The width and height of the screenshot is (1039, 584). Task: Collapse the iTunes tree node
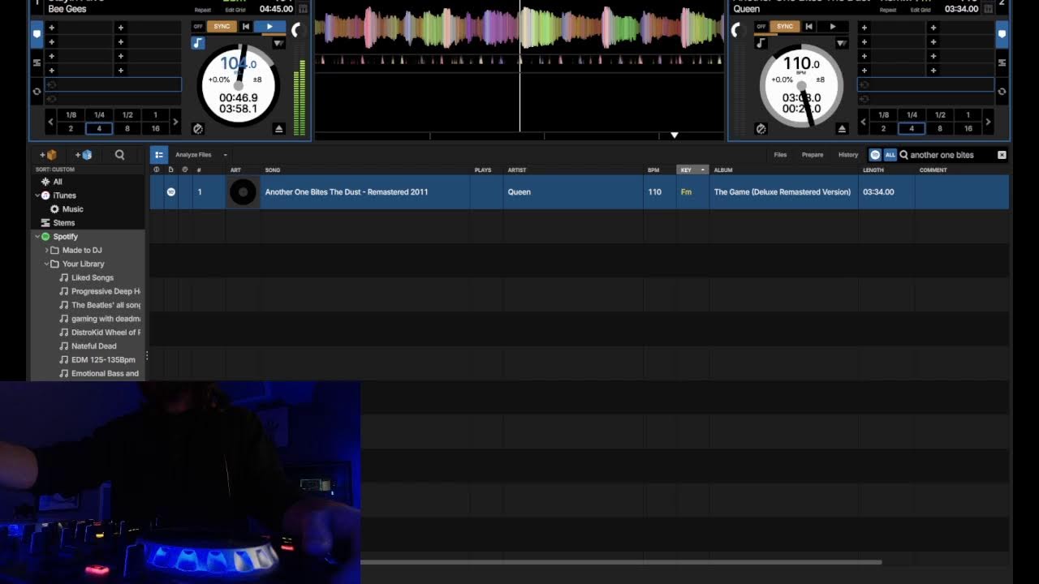point(37,195)
